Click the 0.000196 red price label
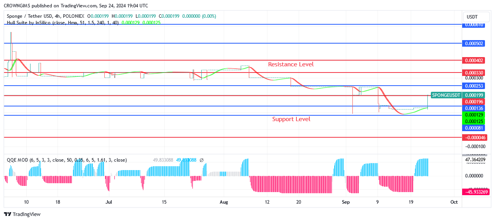The image size is (495, 221). tap(474, 101)
